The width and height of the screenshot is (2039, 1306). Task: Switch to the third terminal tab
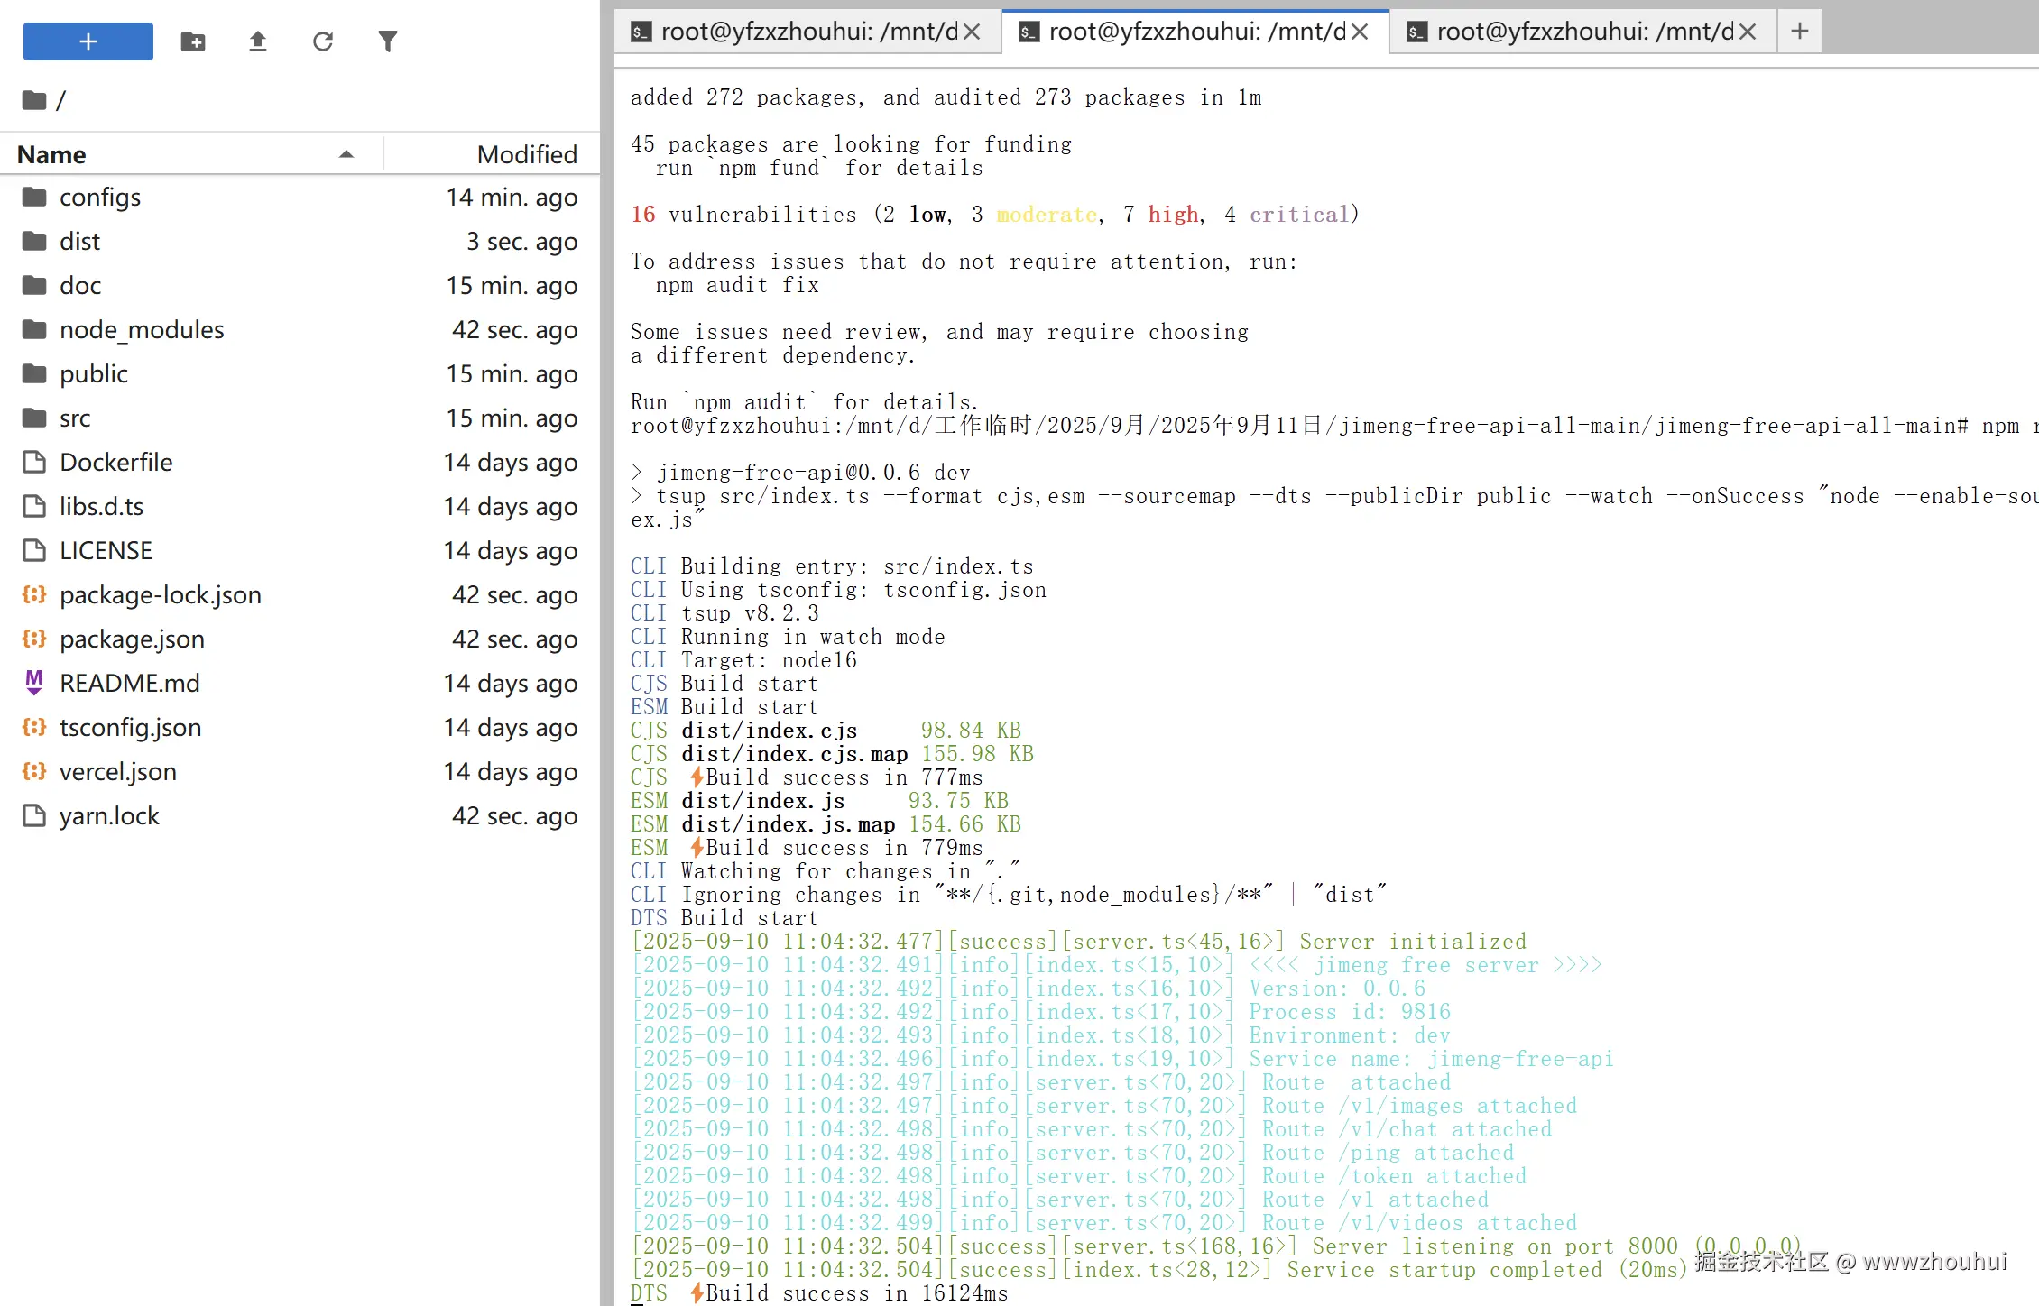(1584, 32)
